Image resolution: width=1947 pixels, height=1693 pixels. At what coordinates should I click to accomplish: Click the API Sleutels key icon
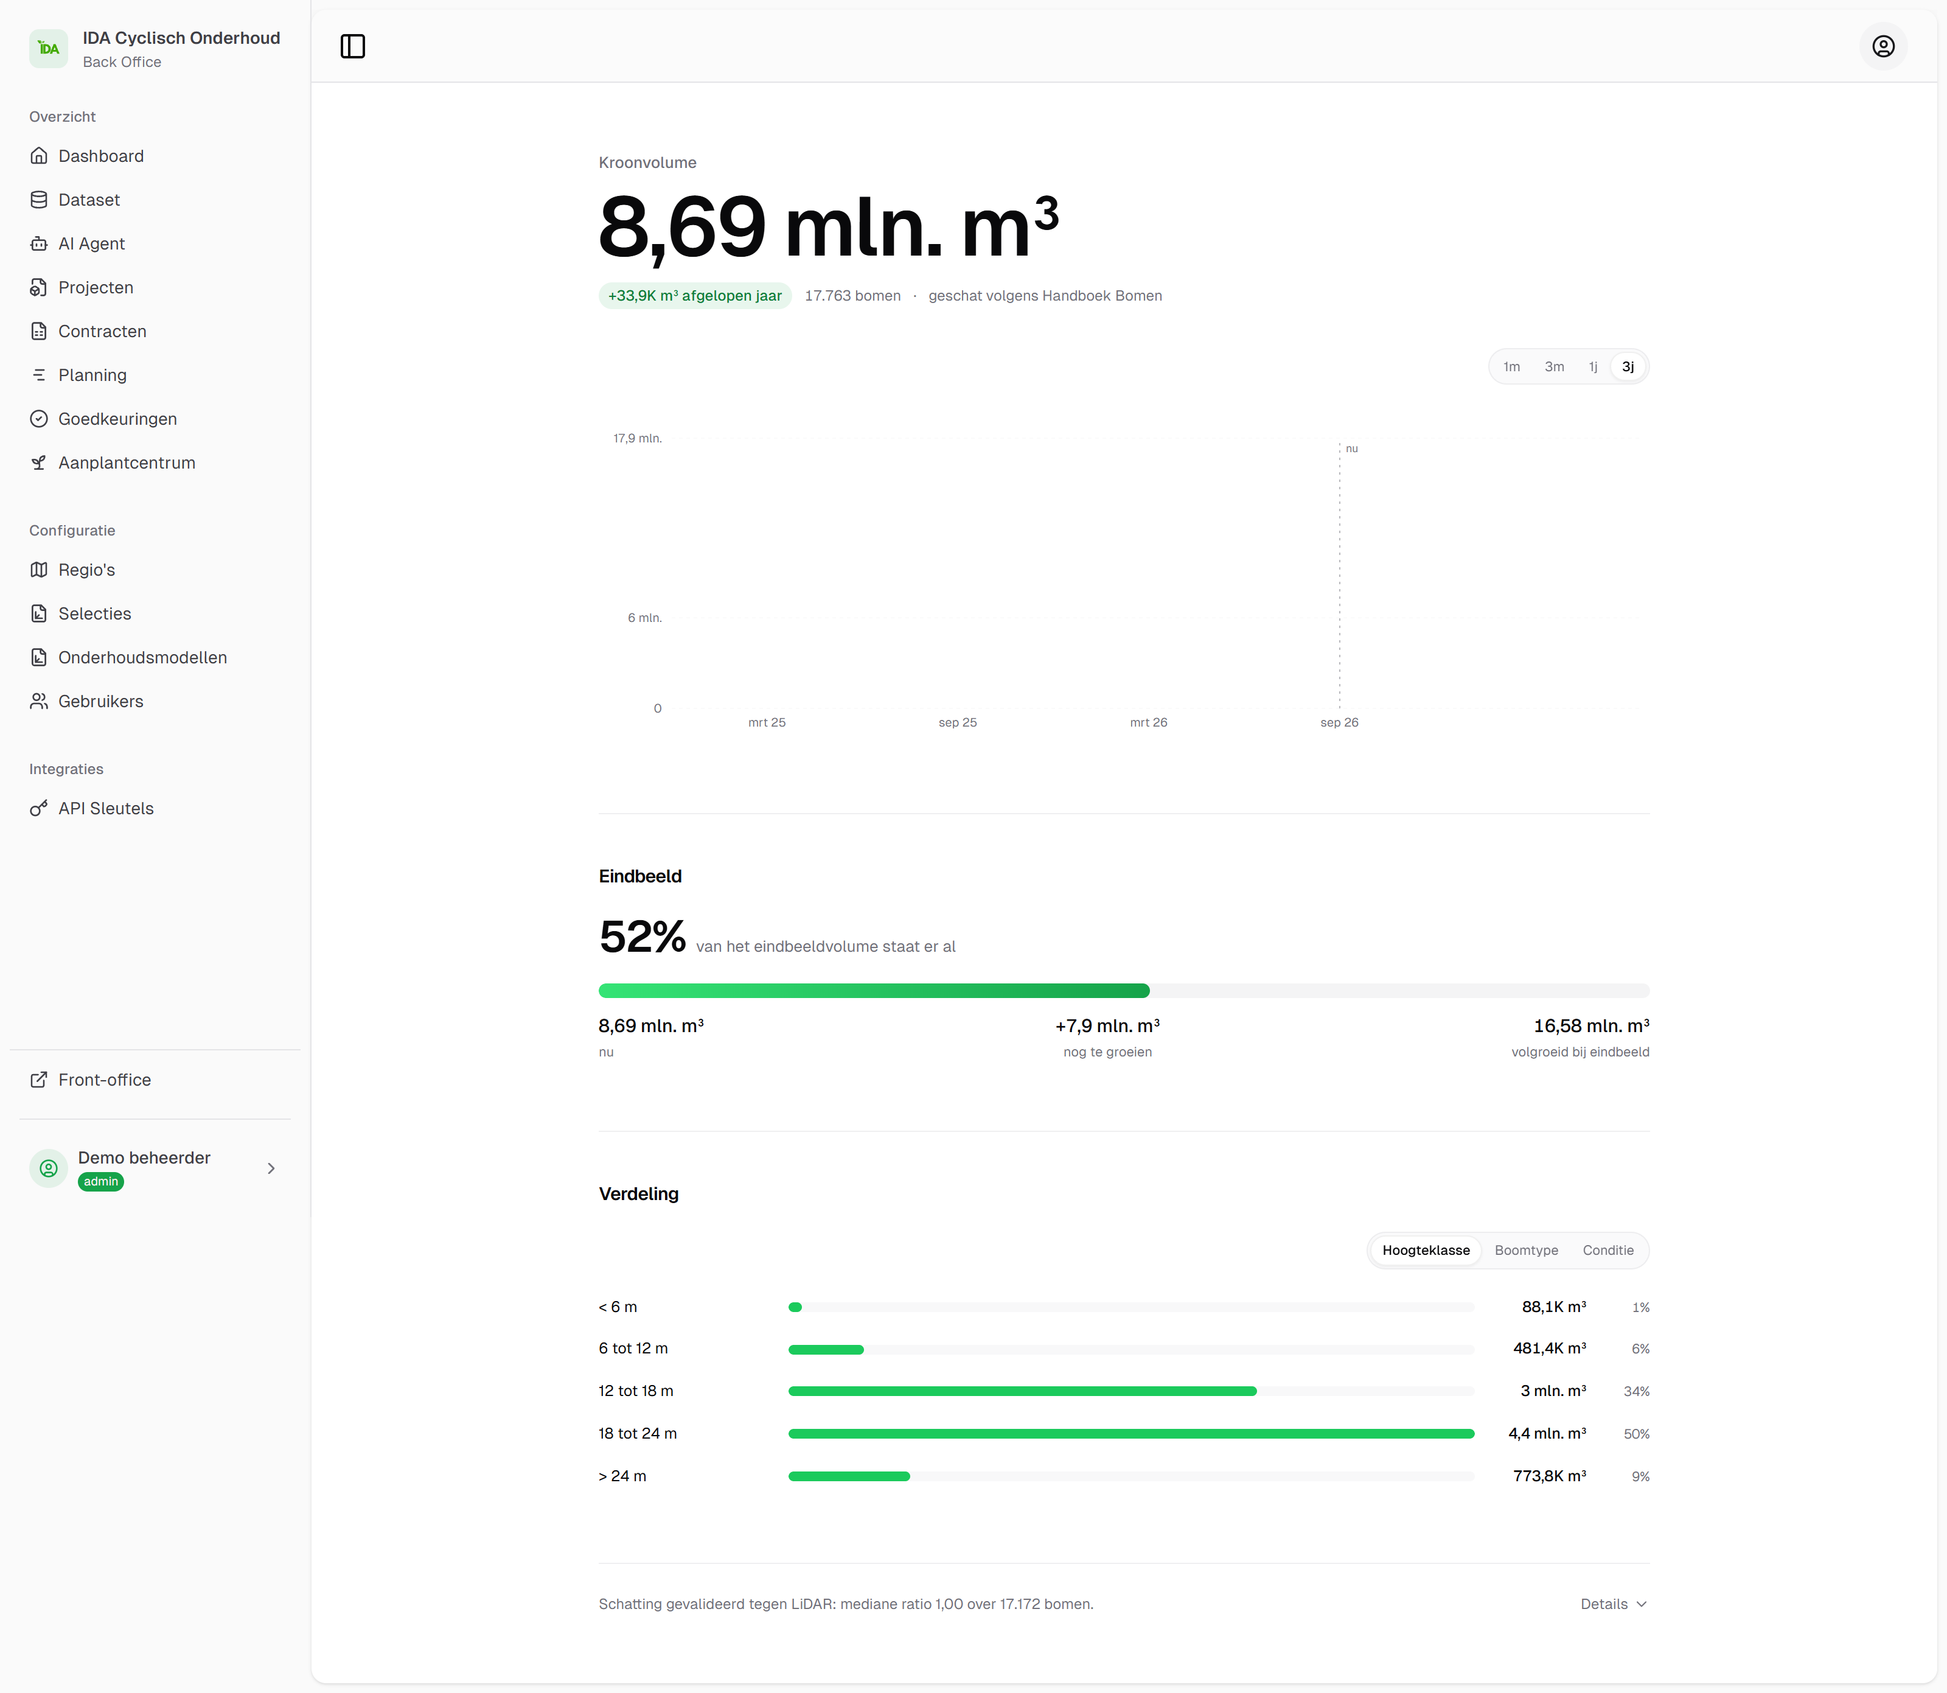pos(39,809)
